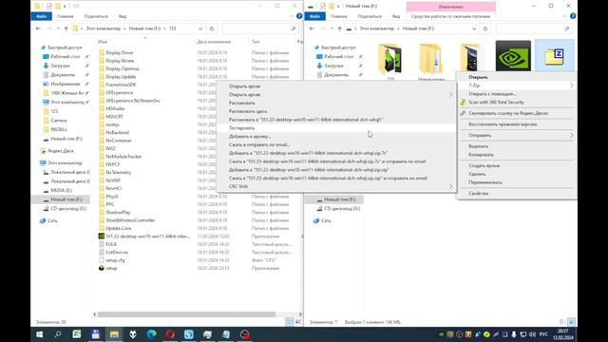608x342 pixels.
Task: Switch to "Вид" tab in left window
Action: click(123, 16)
